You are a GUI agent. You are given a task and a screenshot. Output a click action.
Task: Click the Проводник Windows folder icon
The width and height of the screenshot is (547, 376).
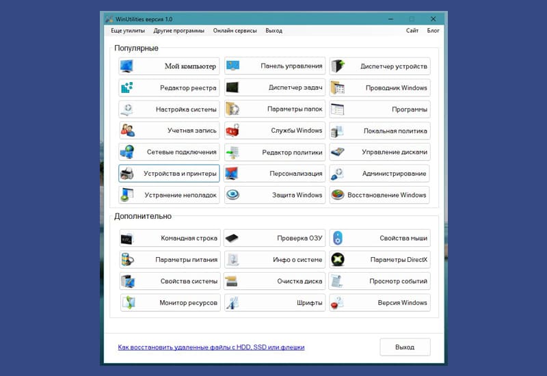[338, 88]
